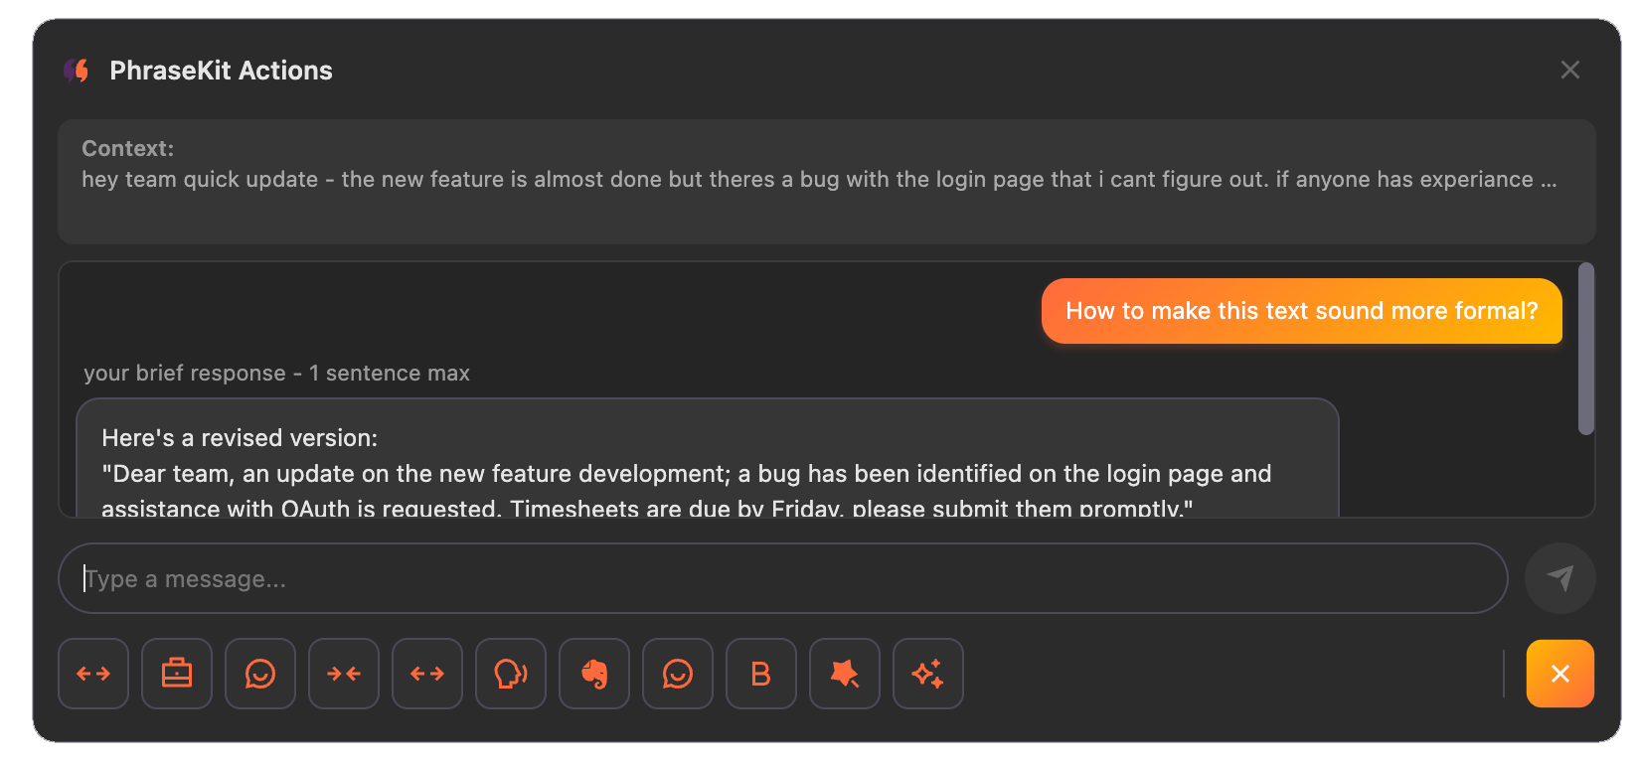Viewport: 1636px width, 767px height.
Task: Click the context text starting 'hey team quick update'
Action: pos(819,180)
